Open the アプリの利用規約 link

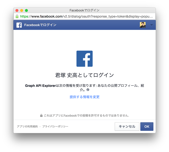27,126
